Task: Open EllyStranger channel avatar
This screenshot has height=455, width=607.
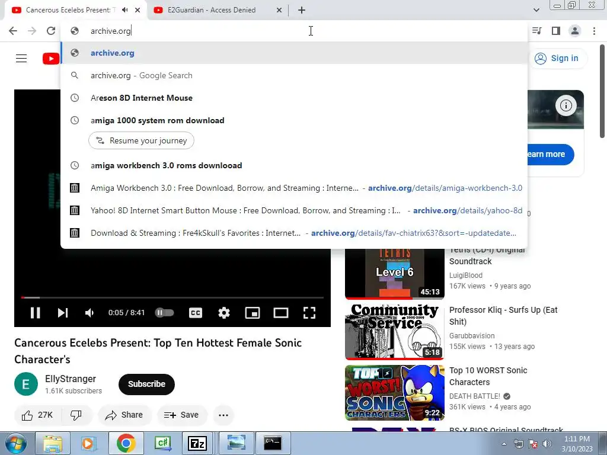Action: pos(26,384)
